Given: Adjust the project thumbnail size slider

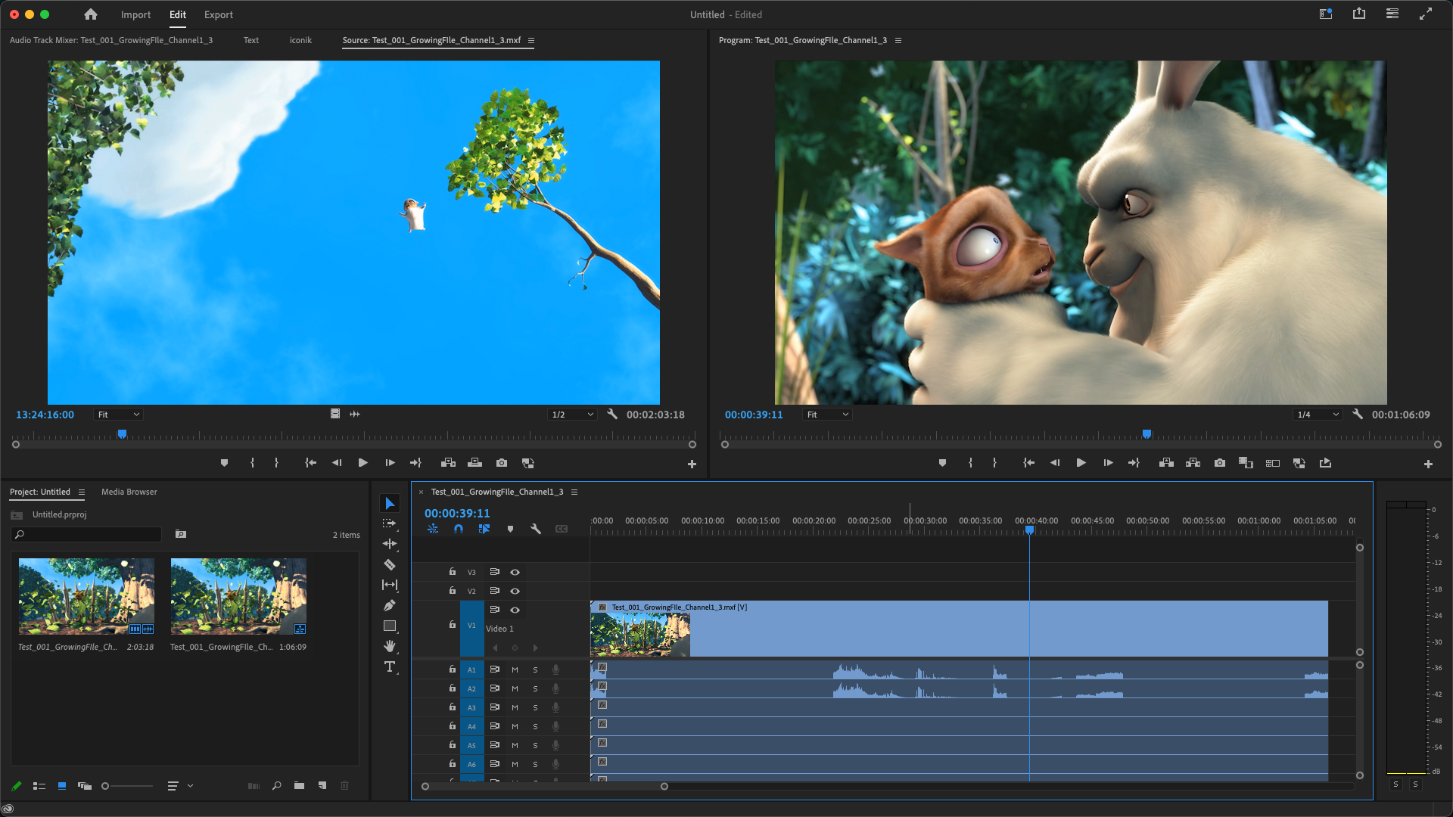Looking at the screenshot, I should 106,786.
